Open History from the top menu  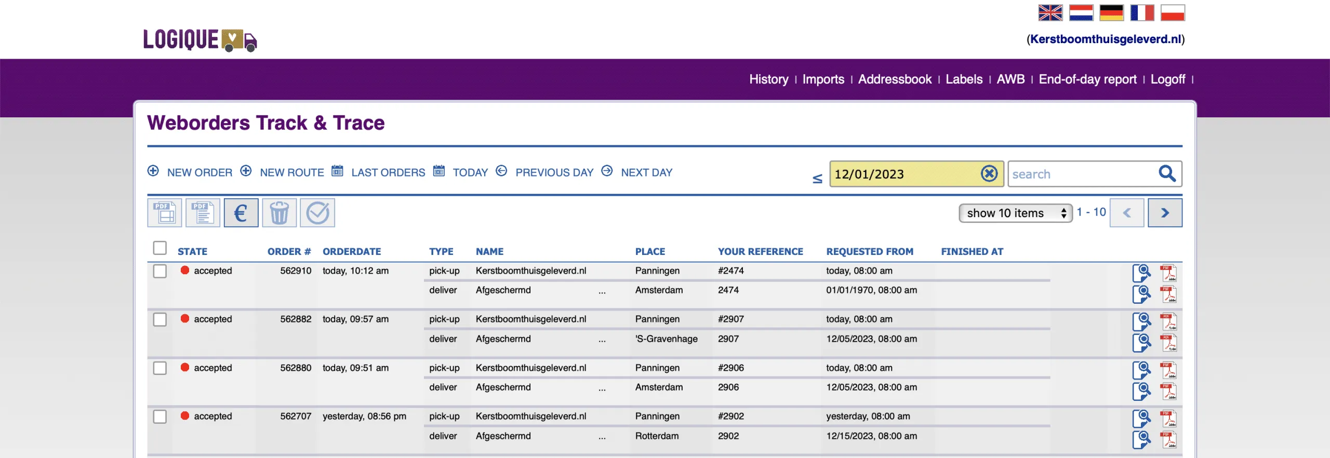coord(768,79)
